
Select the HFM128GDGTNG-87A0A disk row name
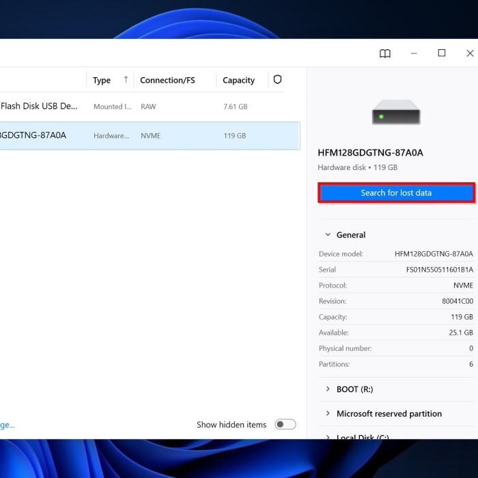point(33,135)
